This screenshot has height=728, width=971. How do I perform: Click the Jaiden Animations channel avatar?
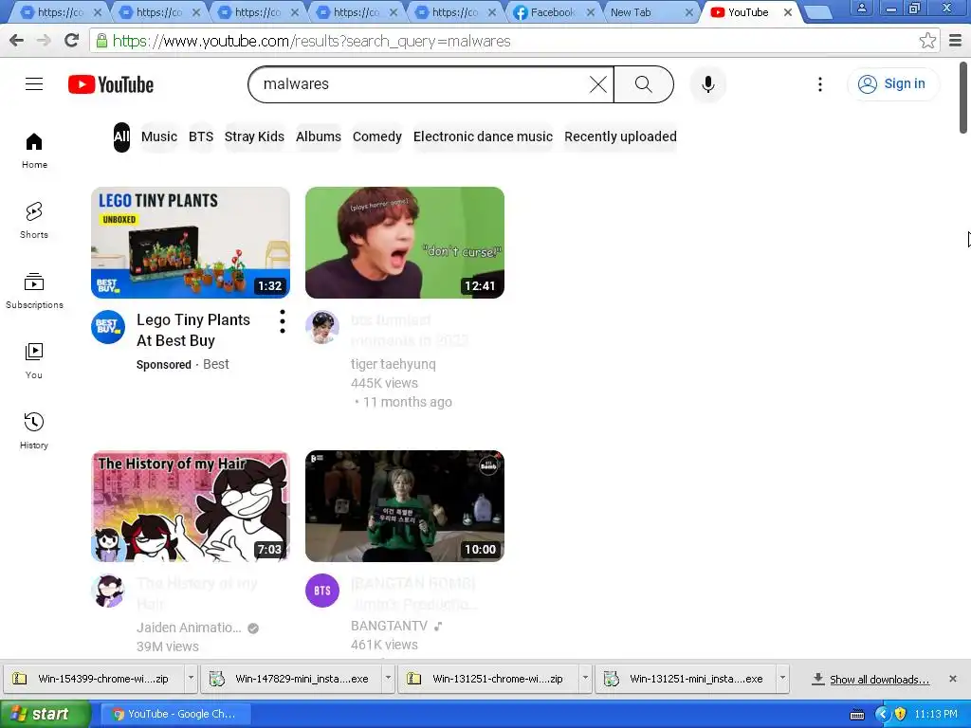click(108, 590)
